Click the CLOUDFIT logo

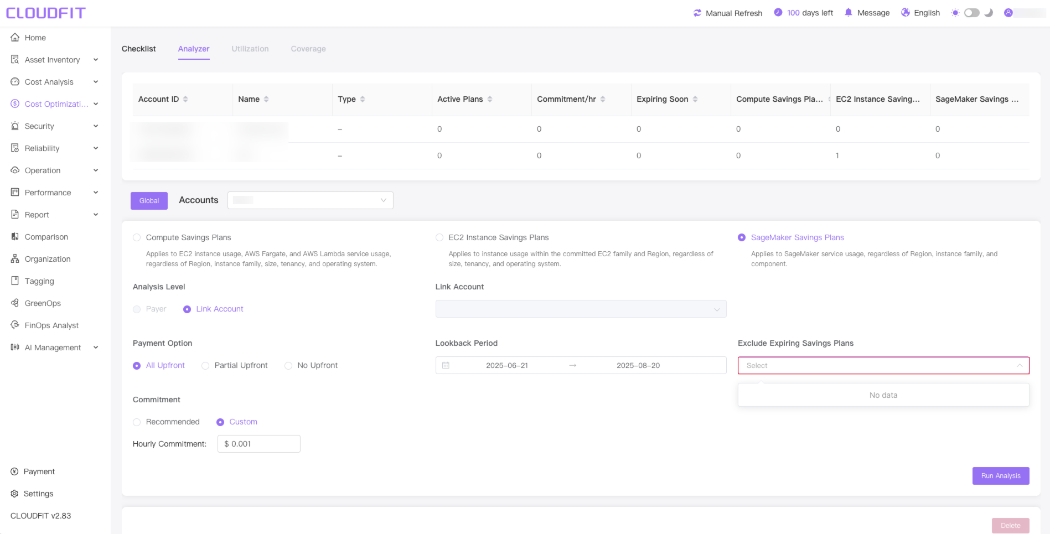[x=46, y=13]
